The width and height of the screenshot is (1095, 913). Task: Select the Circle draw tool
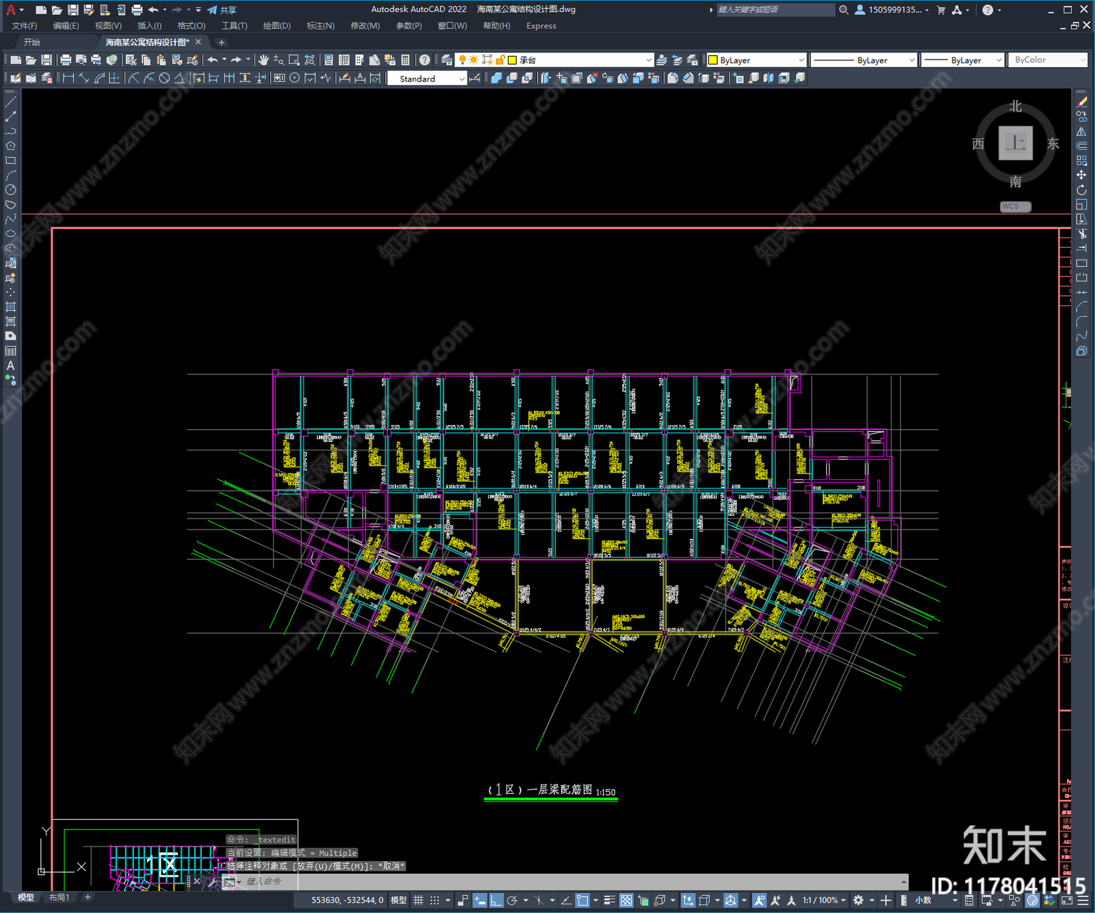pyautogui.click(x=10, y=190)
